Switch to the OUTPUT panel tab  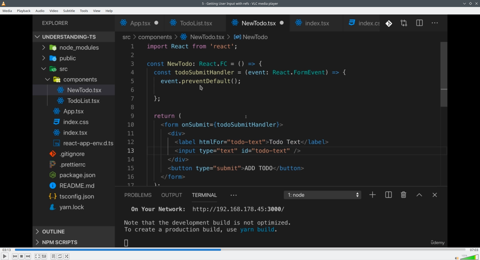click(172, 195)
